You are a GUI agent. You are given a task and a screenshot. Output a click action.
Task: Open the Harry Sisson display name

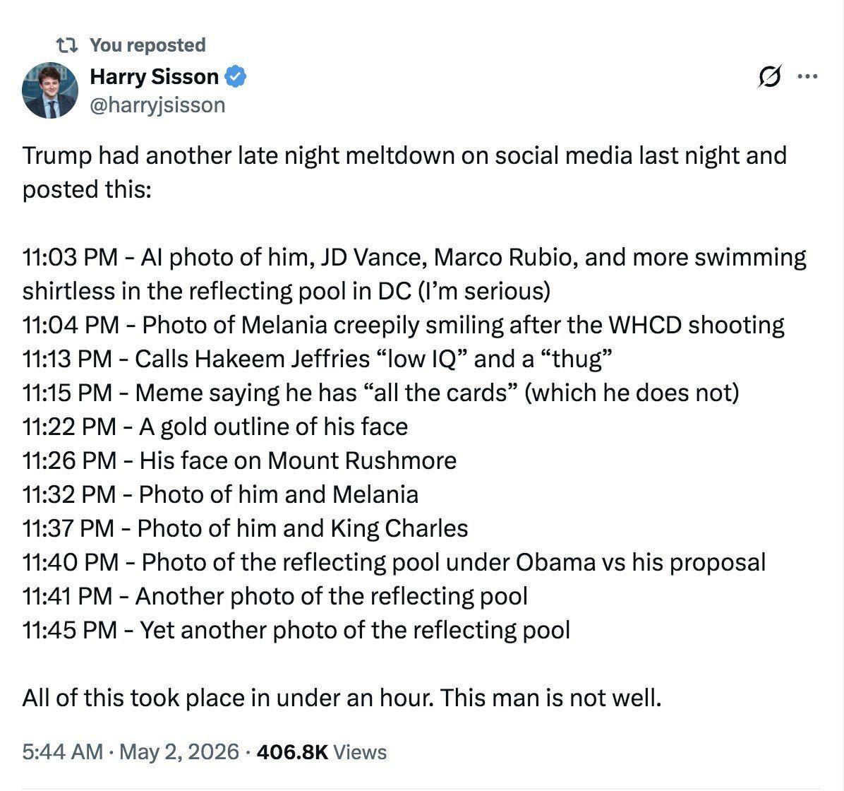coord(154,76)
